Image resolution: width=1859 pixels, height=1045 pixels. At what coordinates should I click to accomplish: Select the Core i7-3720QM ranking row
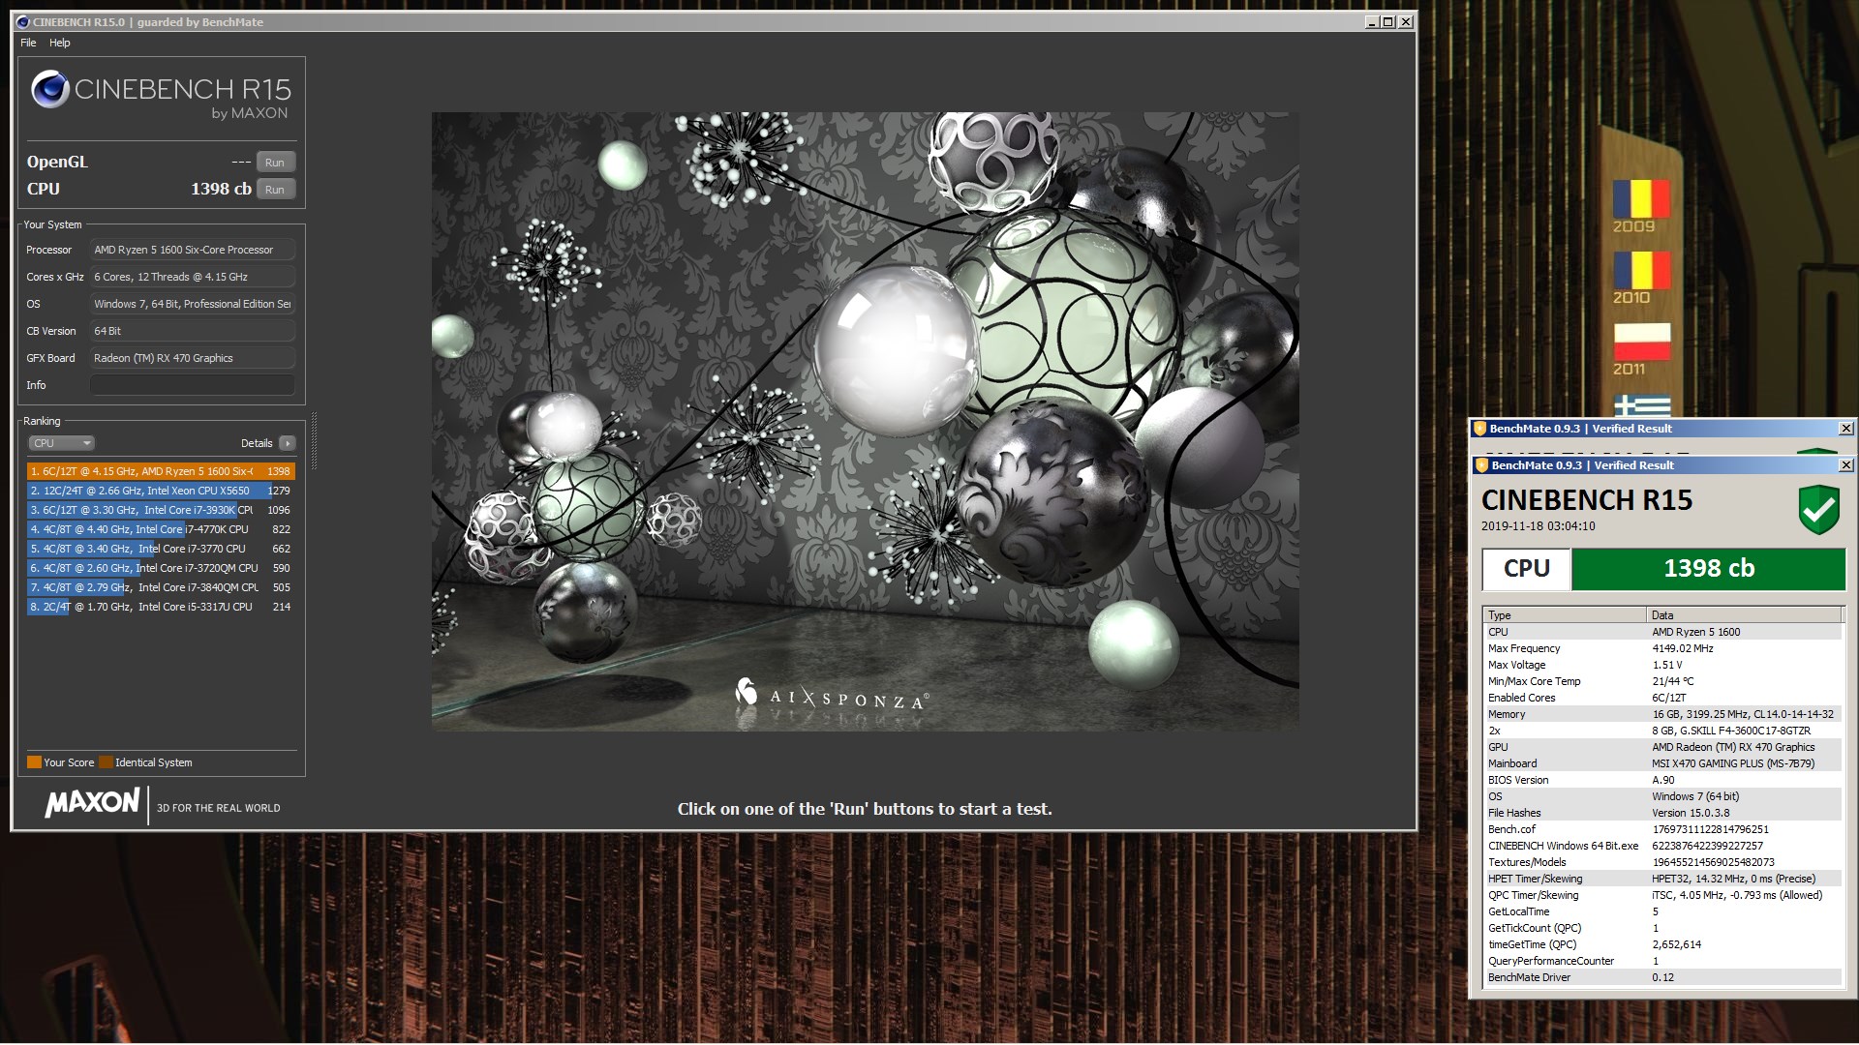161,568
